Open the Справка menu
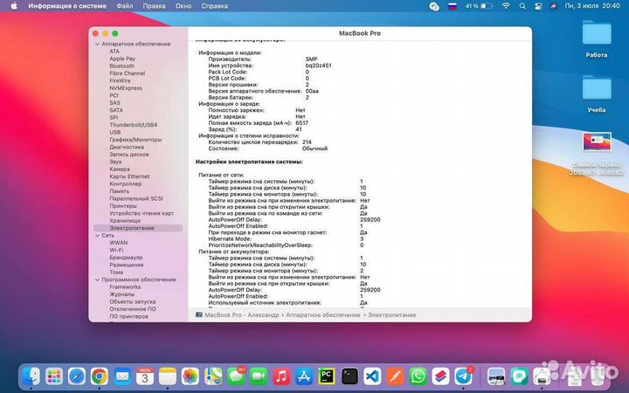This screenshot has width=629, height=393. point(215,6)
